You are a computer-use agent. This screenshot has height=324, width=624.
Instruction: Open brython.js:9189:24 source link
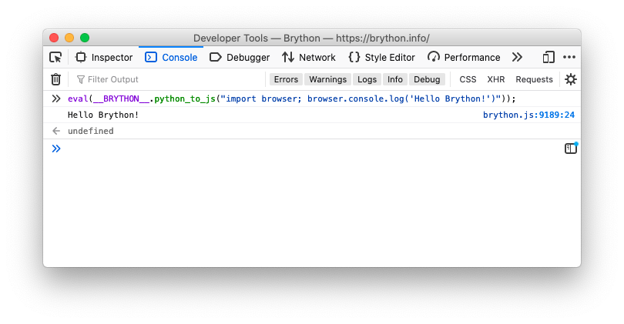pyautogui.click(x=528, y=115)
